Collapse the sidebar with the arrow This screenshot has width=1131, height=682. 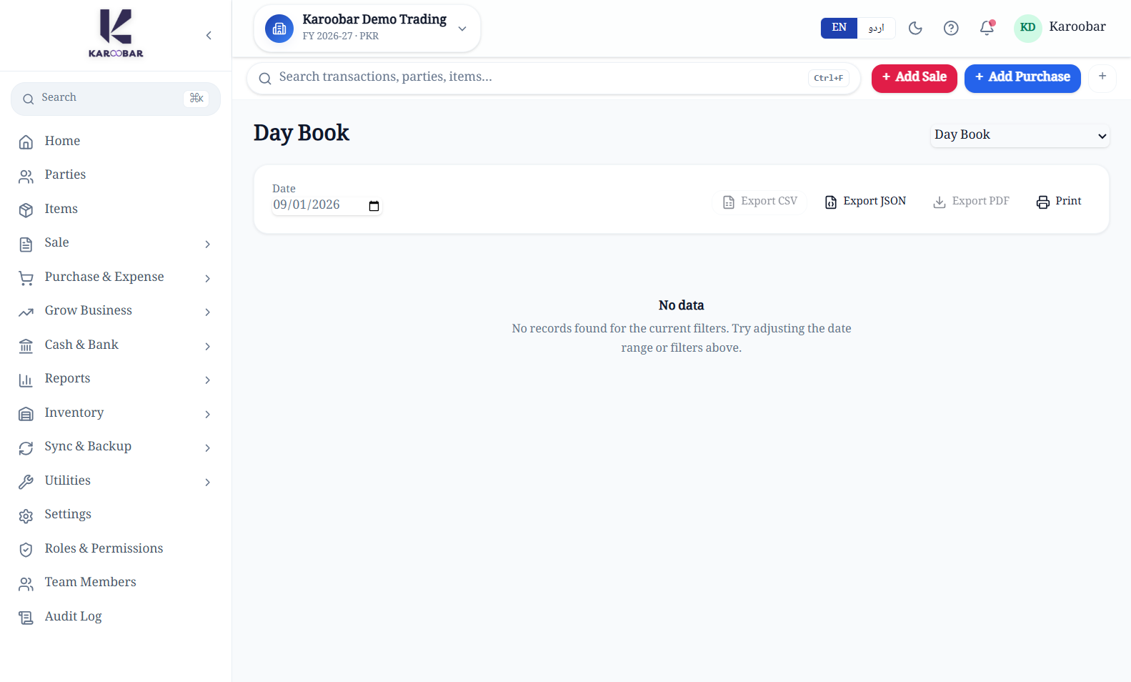pos(209,36)
